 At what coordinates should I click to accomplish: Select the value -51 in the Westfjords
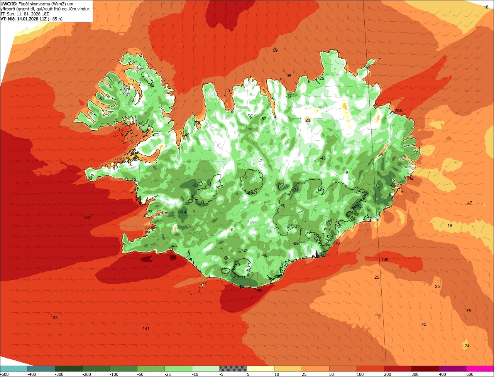click(x=101, y=99)
